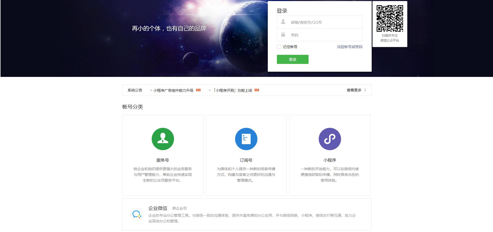Click the 原企业号 label
The width and height of the screenshot is (493, 232).
tap(179, 208)
